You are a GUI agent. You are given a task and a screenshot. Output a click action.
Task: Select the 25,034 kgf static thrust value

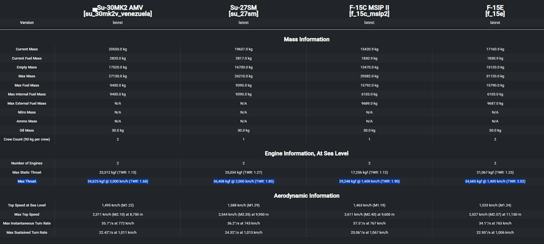pos(243,172)
